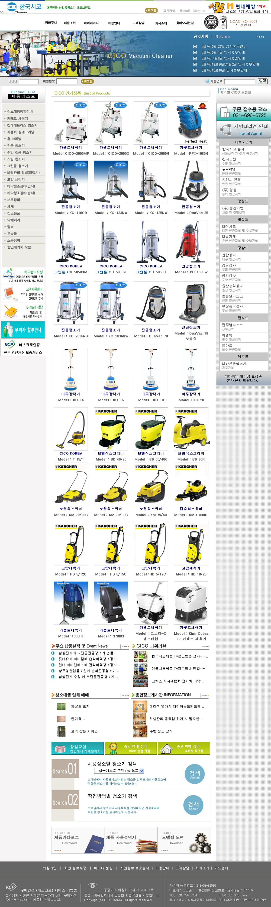Click the 창업교실 banner with coin icon

click(78, 748)
